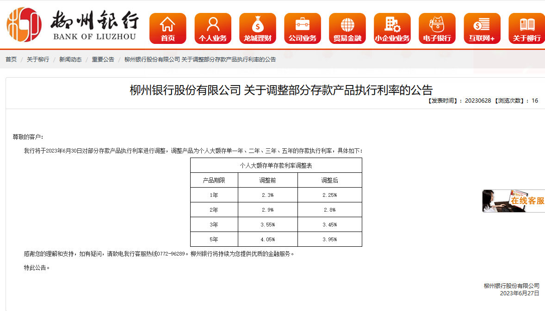Viewport: 545px width, 311px height.
Task: Click the 调整后 column header
Action: [x=329, y=180]
